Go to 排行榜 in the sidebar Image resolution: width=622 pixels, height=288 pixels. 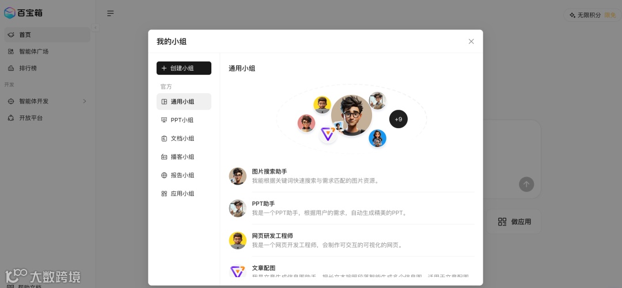(47, 68)
